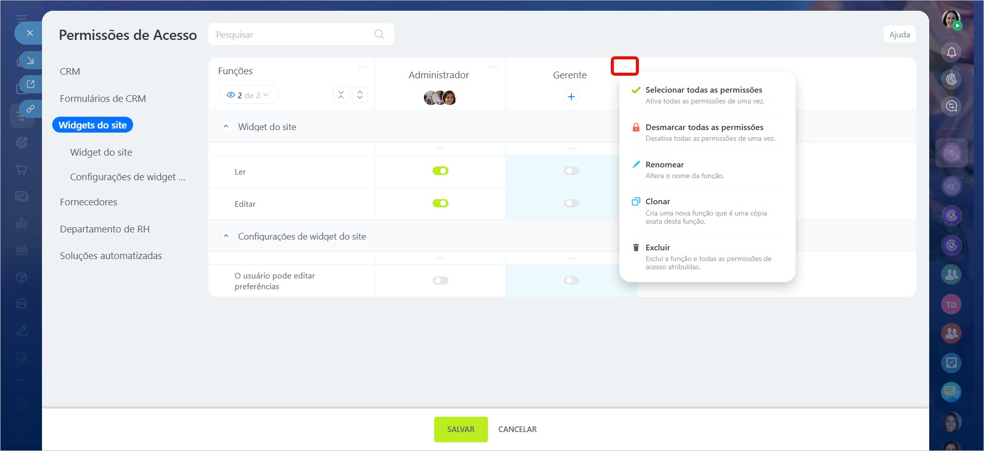Viewport: 984px width, 451px height.
Task: Choose Renomear from the role menu
Action: tap(664, 165)
